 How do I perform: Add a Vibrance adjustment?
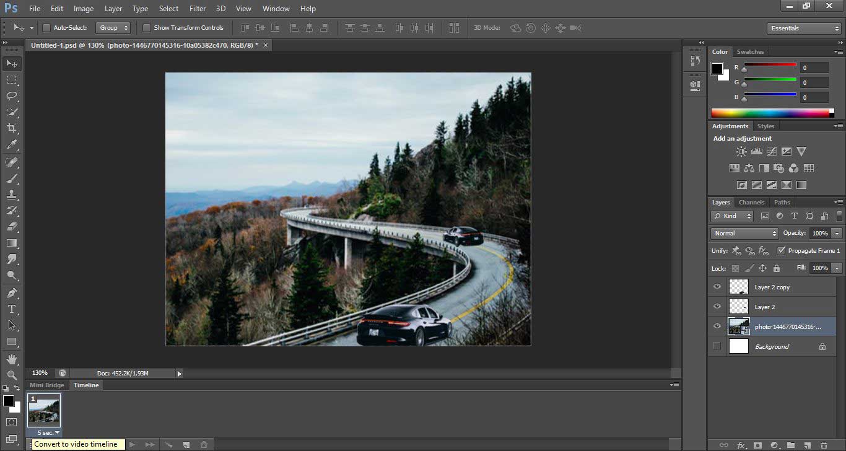pos(801,151)
